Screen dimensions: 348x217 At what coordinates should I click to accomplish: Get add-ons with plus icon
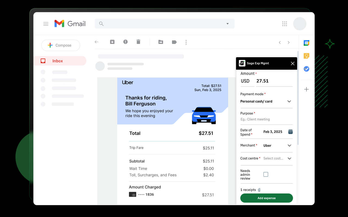click(306, 89)
